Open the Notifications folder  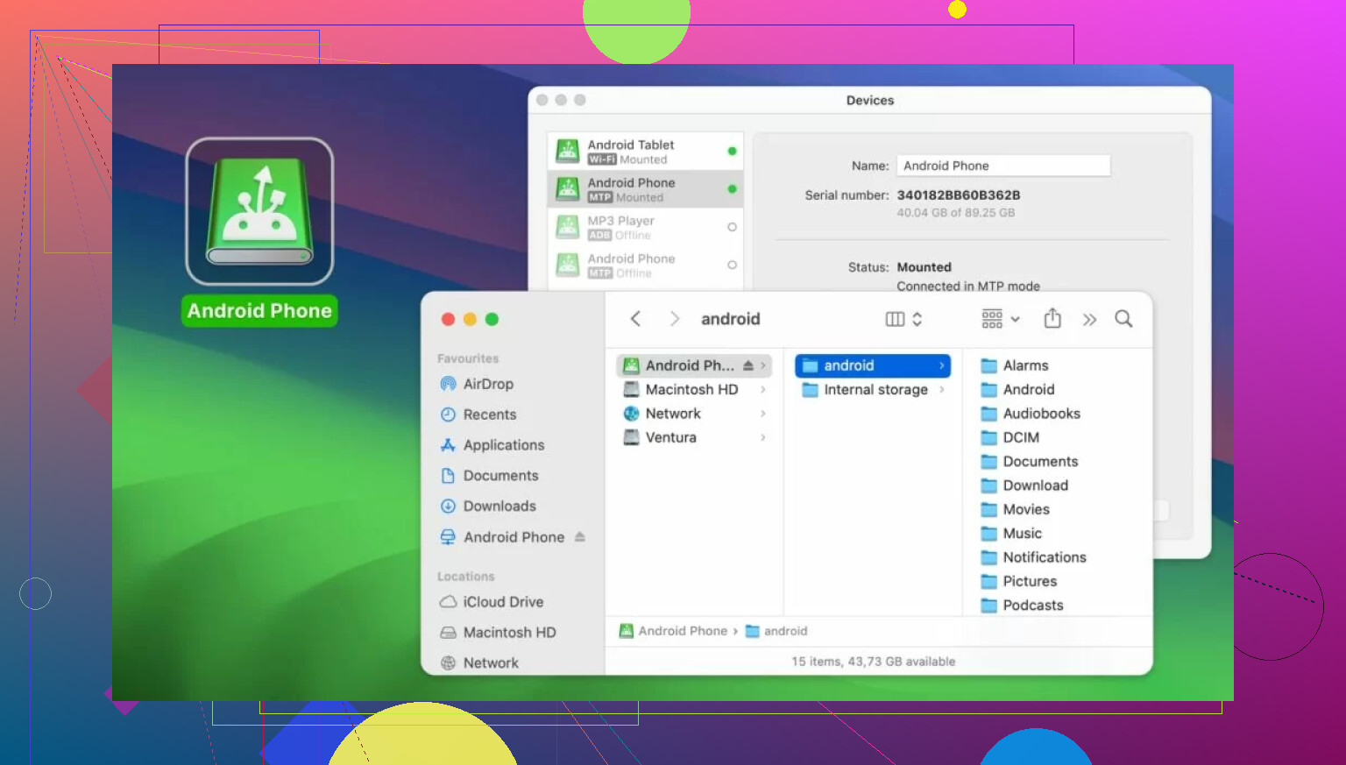[1033, 557]
